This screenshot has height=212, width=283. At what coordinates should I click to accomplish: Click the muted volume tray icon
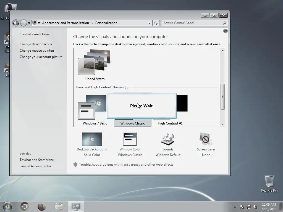(255, 207)
